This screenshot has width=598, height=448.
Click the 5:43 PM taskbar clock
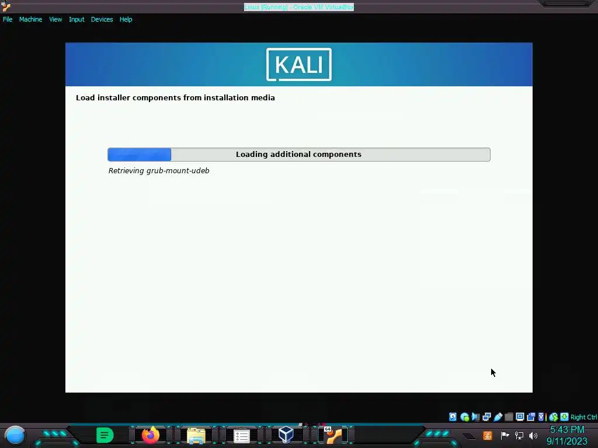point(567,430)
